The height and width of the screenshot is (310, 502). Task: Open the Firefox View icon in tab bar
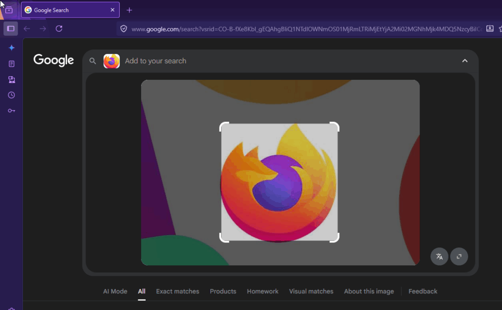[9, 10]
